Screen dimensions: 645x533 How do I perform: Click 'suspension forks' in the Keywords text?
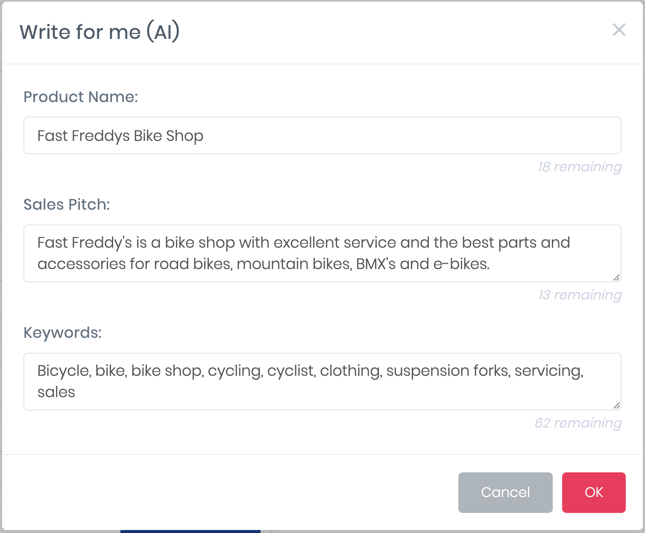pyautogui.click(x=448, y=371)
